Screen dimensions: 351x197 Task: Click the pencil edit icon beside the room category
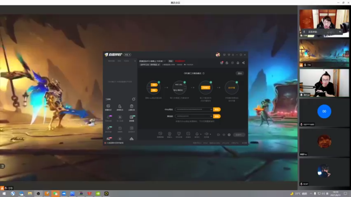pos(159,64)
